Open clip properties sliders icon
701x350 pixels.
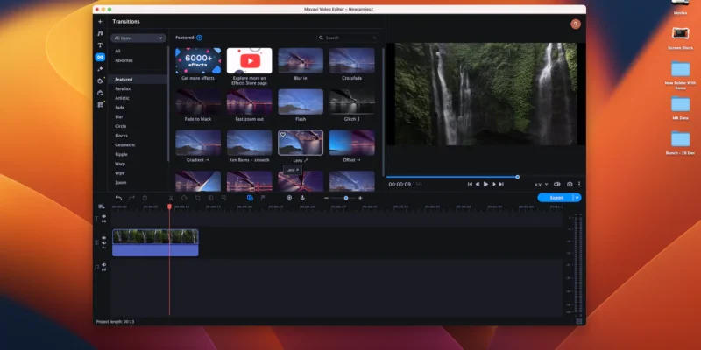click(223, 198)
